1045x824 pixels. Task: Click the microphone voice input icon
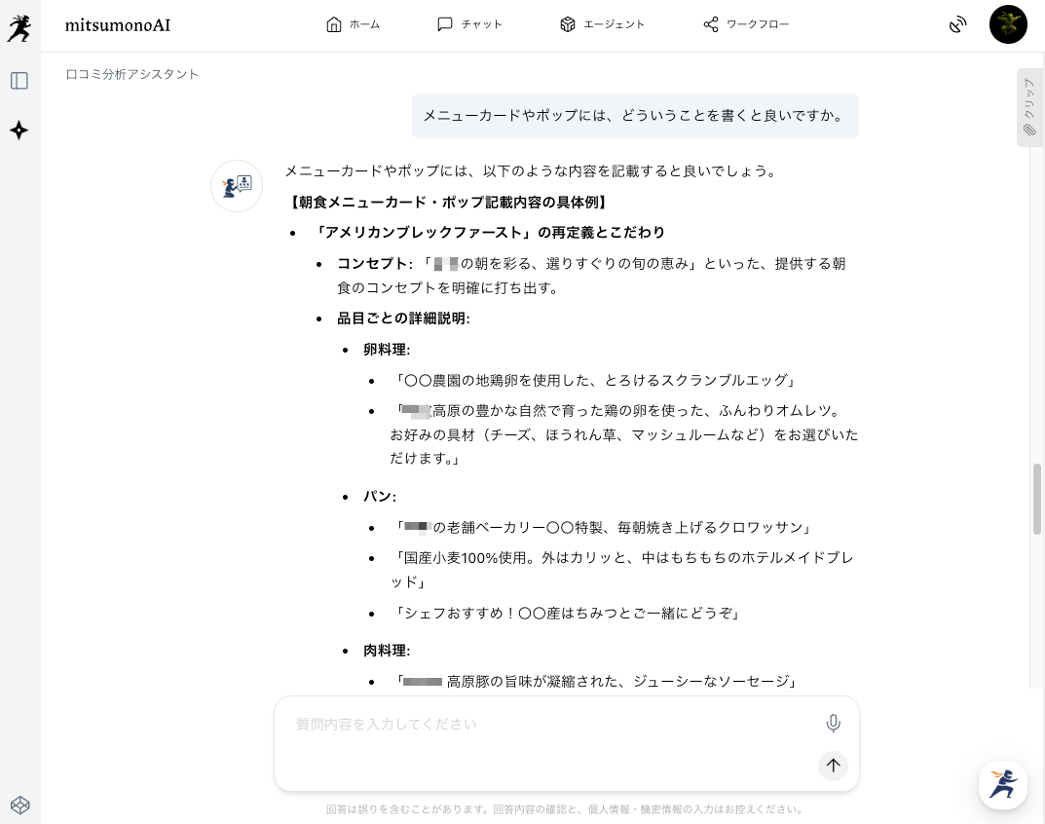click(x=833, y=724)
